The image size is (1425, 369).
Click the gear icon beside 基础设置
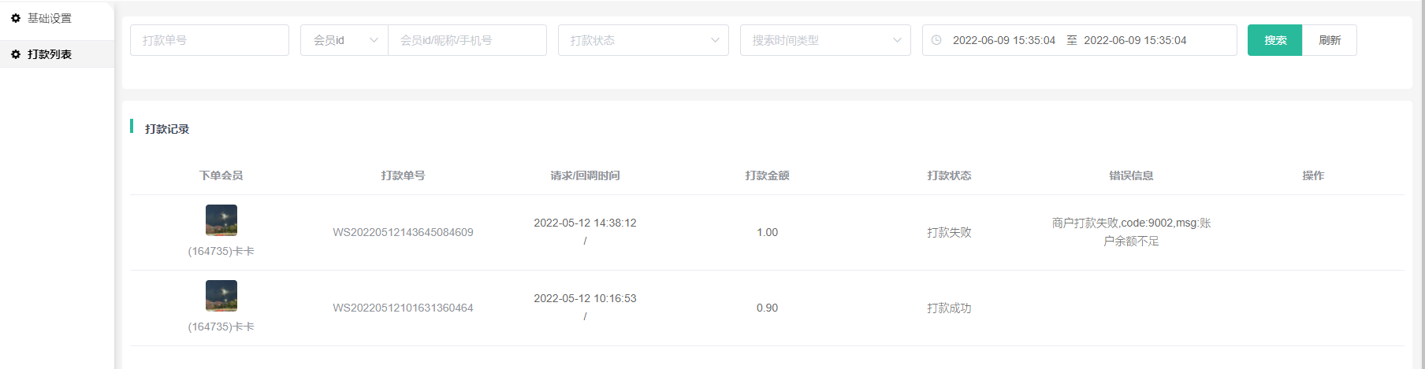tap(16, 18)
